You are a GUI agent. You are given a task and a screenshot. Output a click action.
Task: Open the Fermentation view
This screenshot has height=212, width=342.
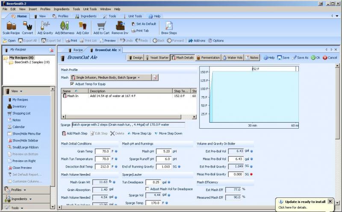208,58
